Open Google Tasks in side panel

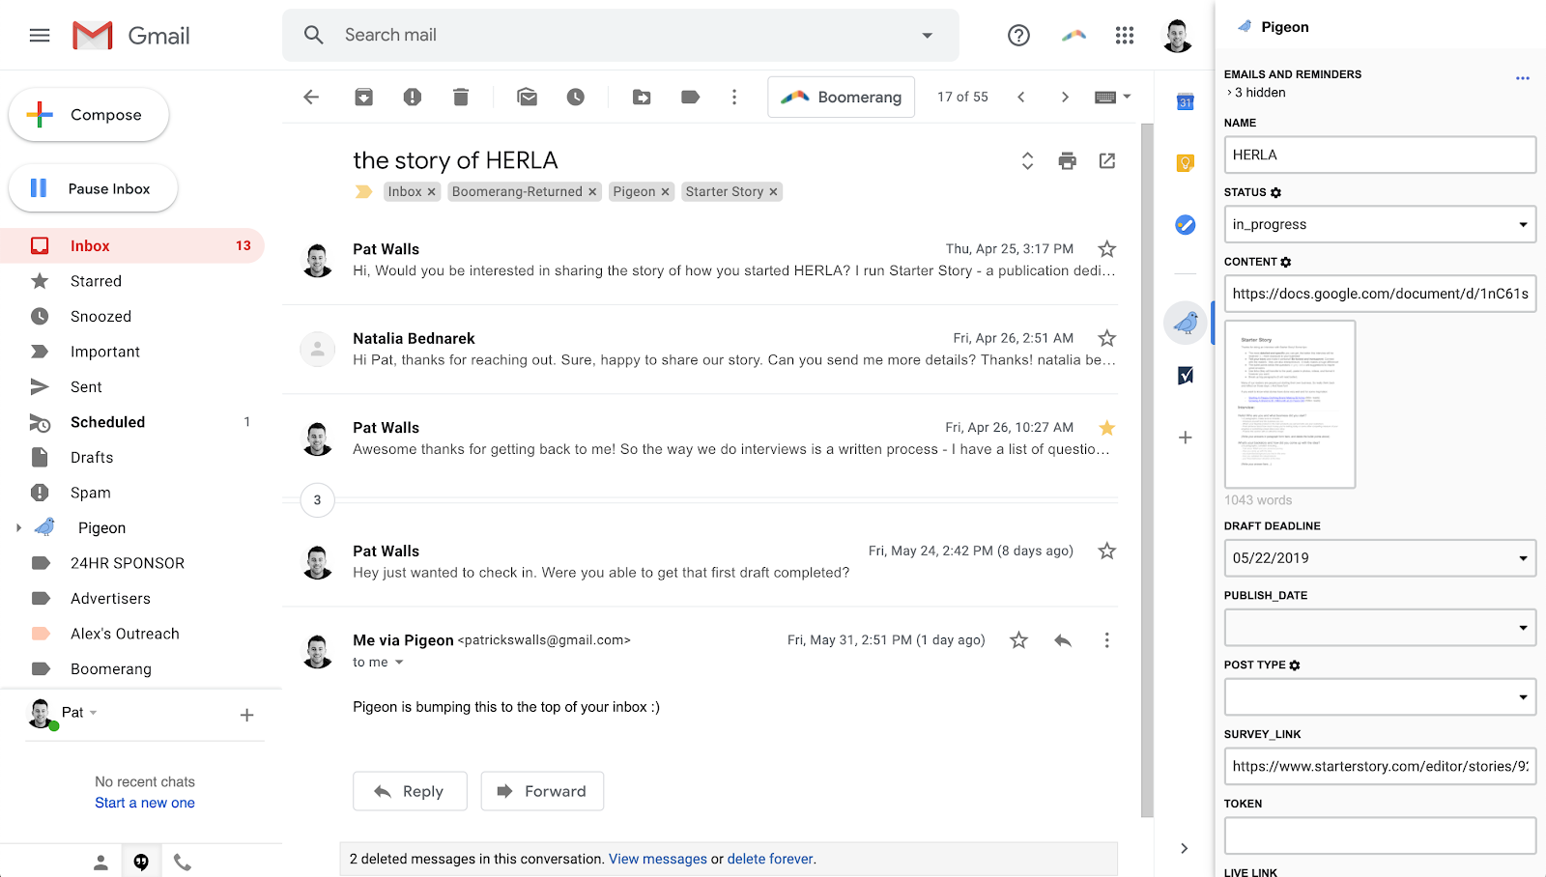1186,225
